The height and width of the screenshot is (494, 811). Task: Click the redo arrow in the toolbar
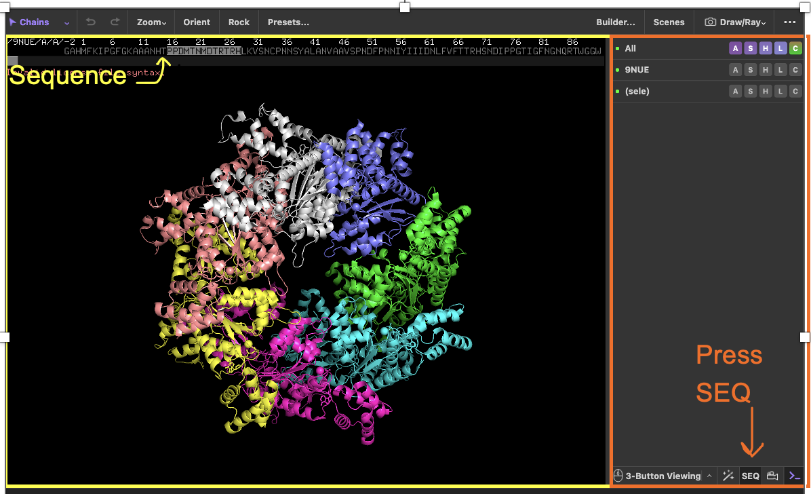tap(115, 22)
